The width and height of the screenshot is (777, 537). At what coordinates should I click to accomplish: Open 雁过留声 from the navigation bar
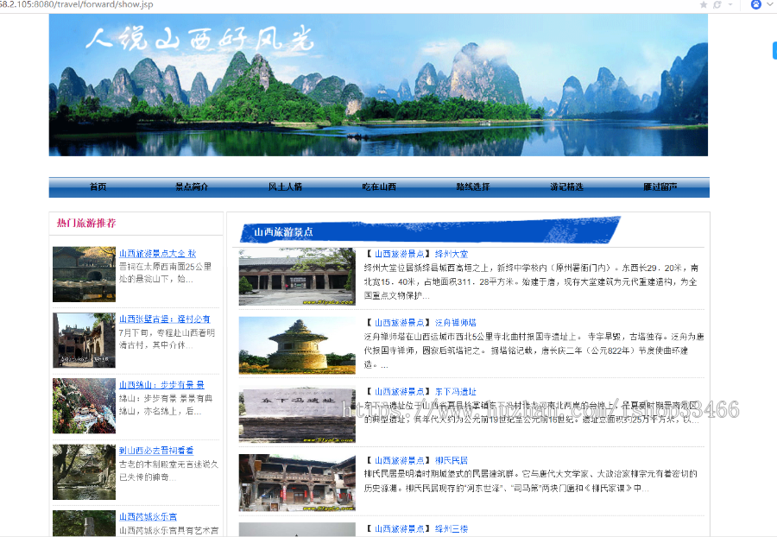click(660, 186)
